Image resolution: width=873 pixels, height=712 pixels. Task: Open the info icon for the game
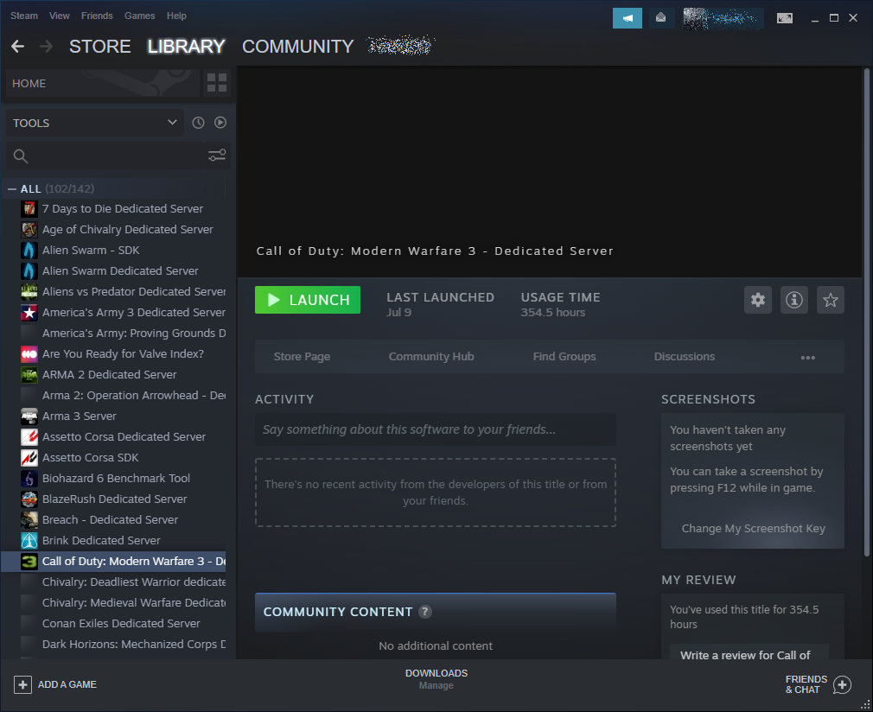[794, 300]
